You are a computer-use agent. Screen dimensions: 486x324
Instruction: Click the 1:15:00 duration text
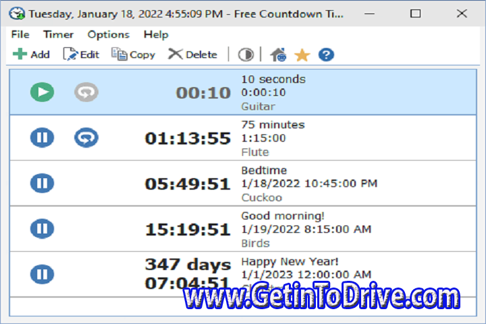[263, 138]
